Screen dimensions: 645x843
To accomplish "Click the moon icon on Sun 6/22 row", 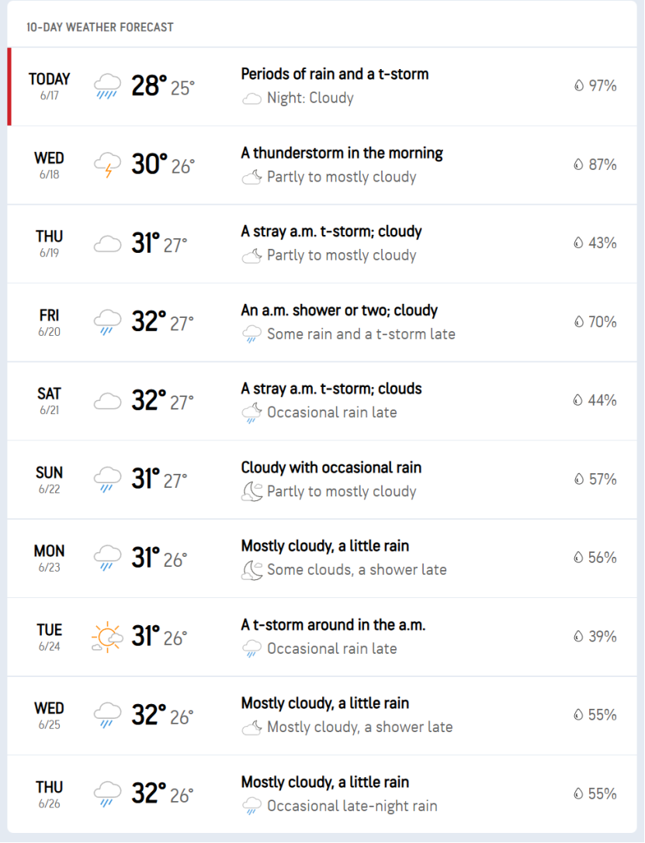I will (251, 492).
